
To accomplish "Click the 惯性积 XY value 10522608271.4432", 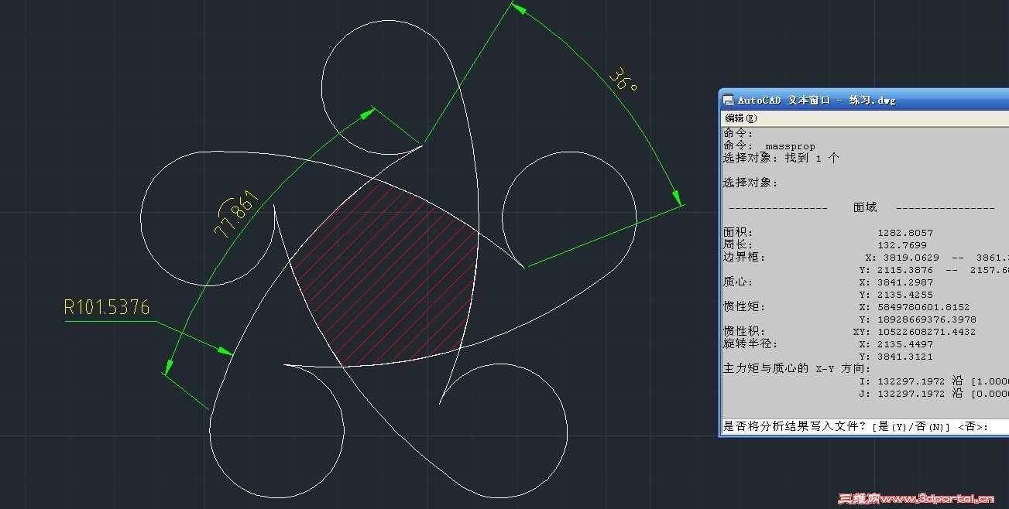I will [x=927, y=332].
